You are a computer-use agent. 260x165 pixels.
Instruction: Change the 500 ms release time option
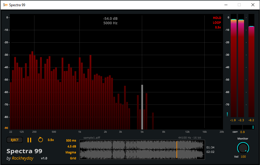(71, 140)
